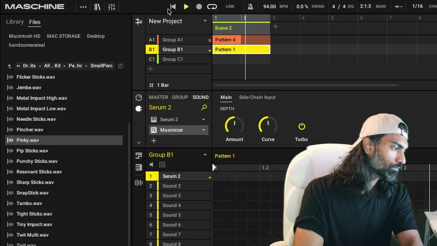Screen dimensions: 437x246
Task: Click the 94.00 BPM tempo field
Action: coord(269,6)
